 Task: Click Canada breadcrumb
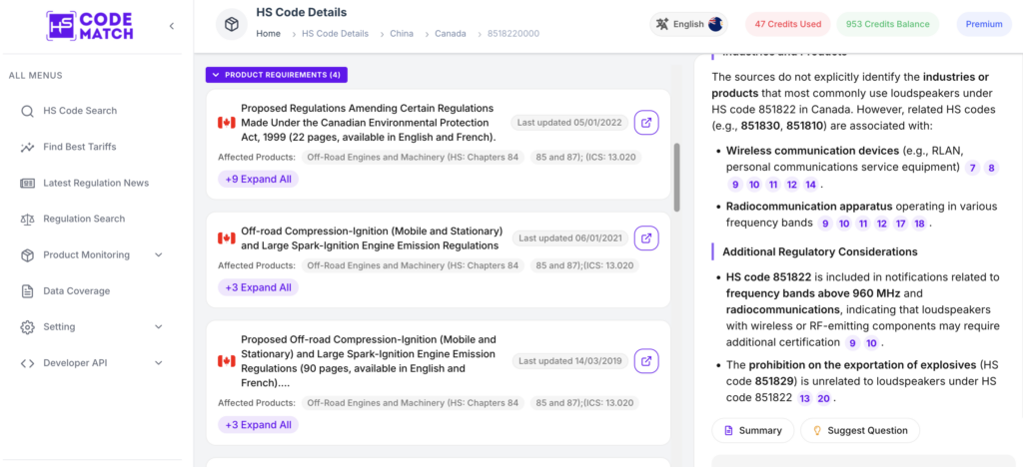(451, 34)
